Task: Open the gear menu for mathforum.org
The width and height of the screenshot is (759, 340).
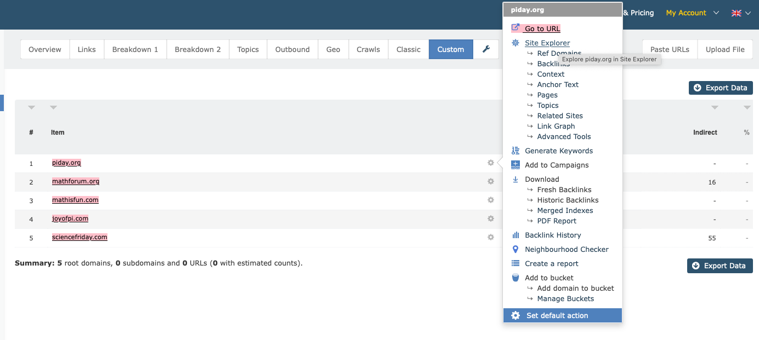Action: pos(490,181)
